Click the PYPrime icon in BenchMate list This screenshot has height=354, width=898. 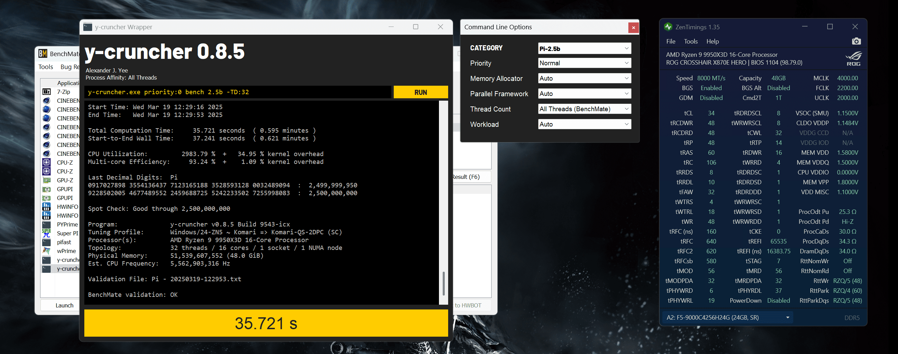[46, 224]
